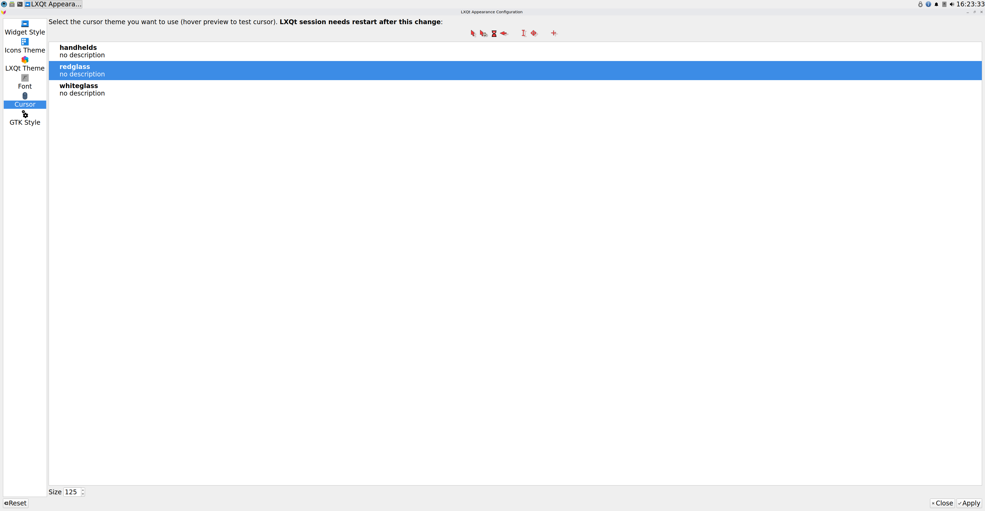Open the LXQt Theme section
The width and height of the screenshot is (985, 511).
point(25,64)
